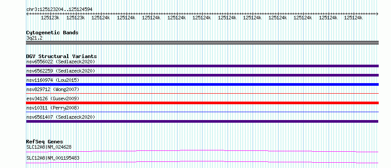Click the left arrow end of the ruler

click(x=27, y=14)
